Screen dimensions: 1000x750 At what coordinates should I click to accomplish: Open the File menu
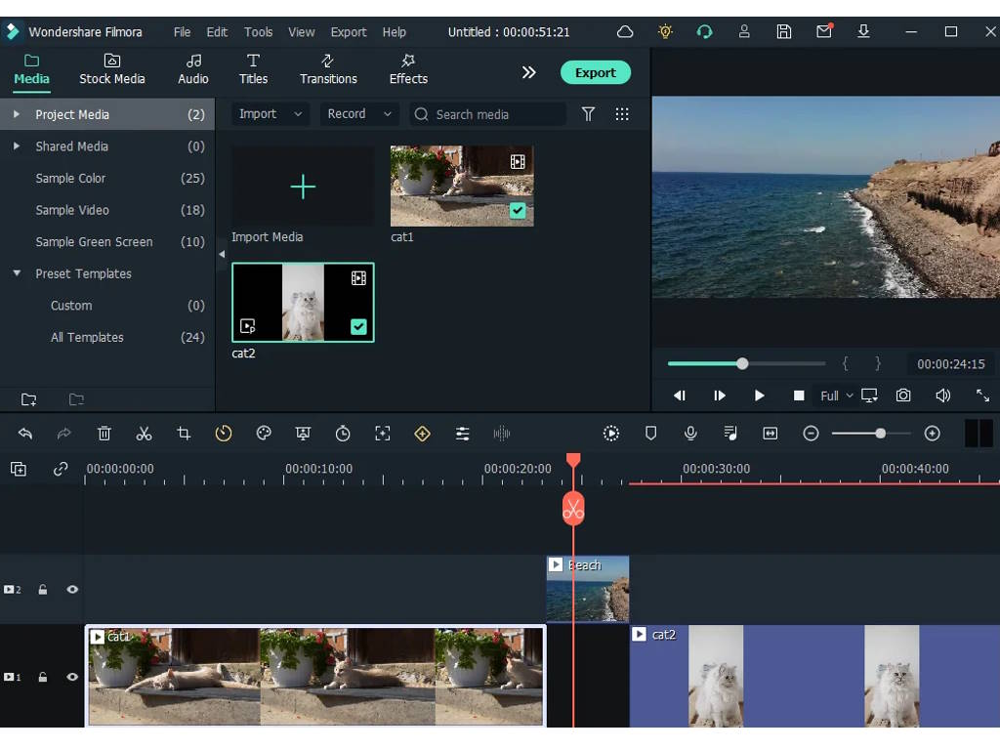[182, 32]
